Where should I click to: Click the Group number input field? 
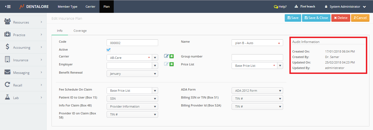coord(257,57)
